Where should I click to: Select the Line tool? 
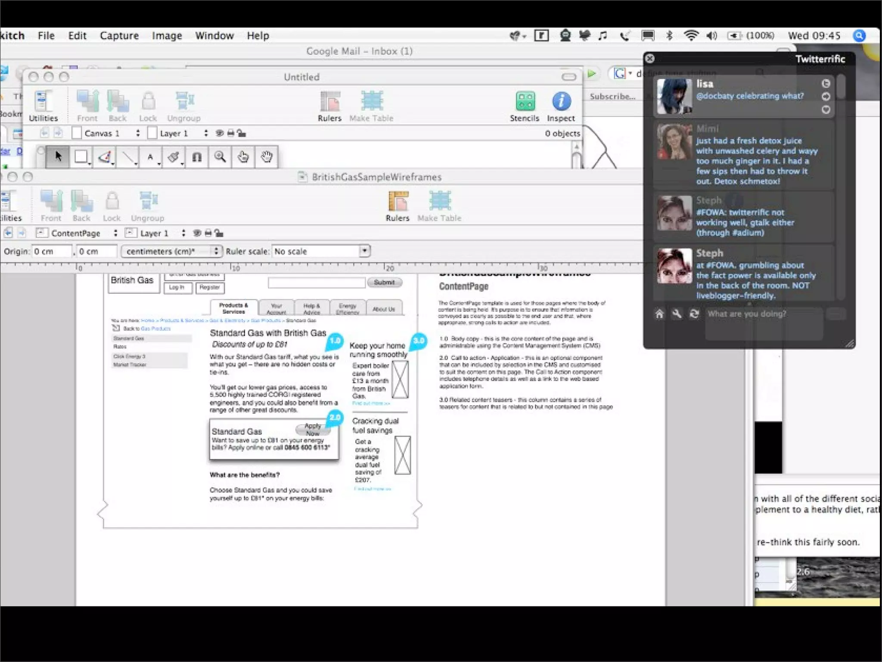127,157
